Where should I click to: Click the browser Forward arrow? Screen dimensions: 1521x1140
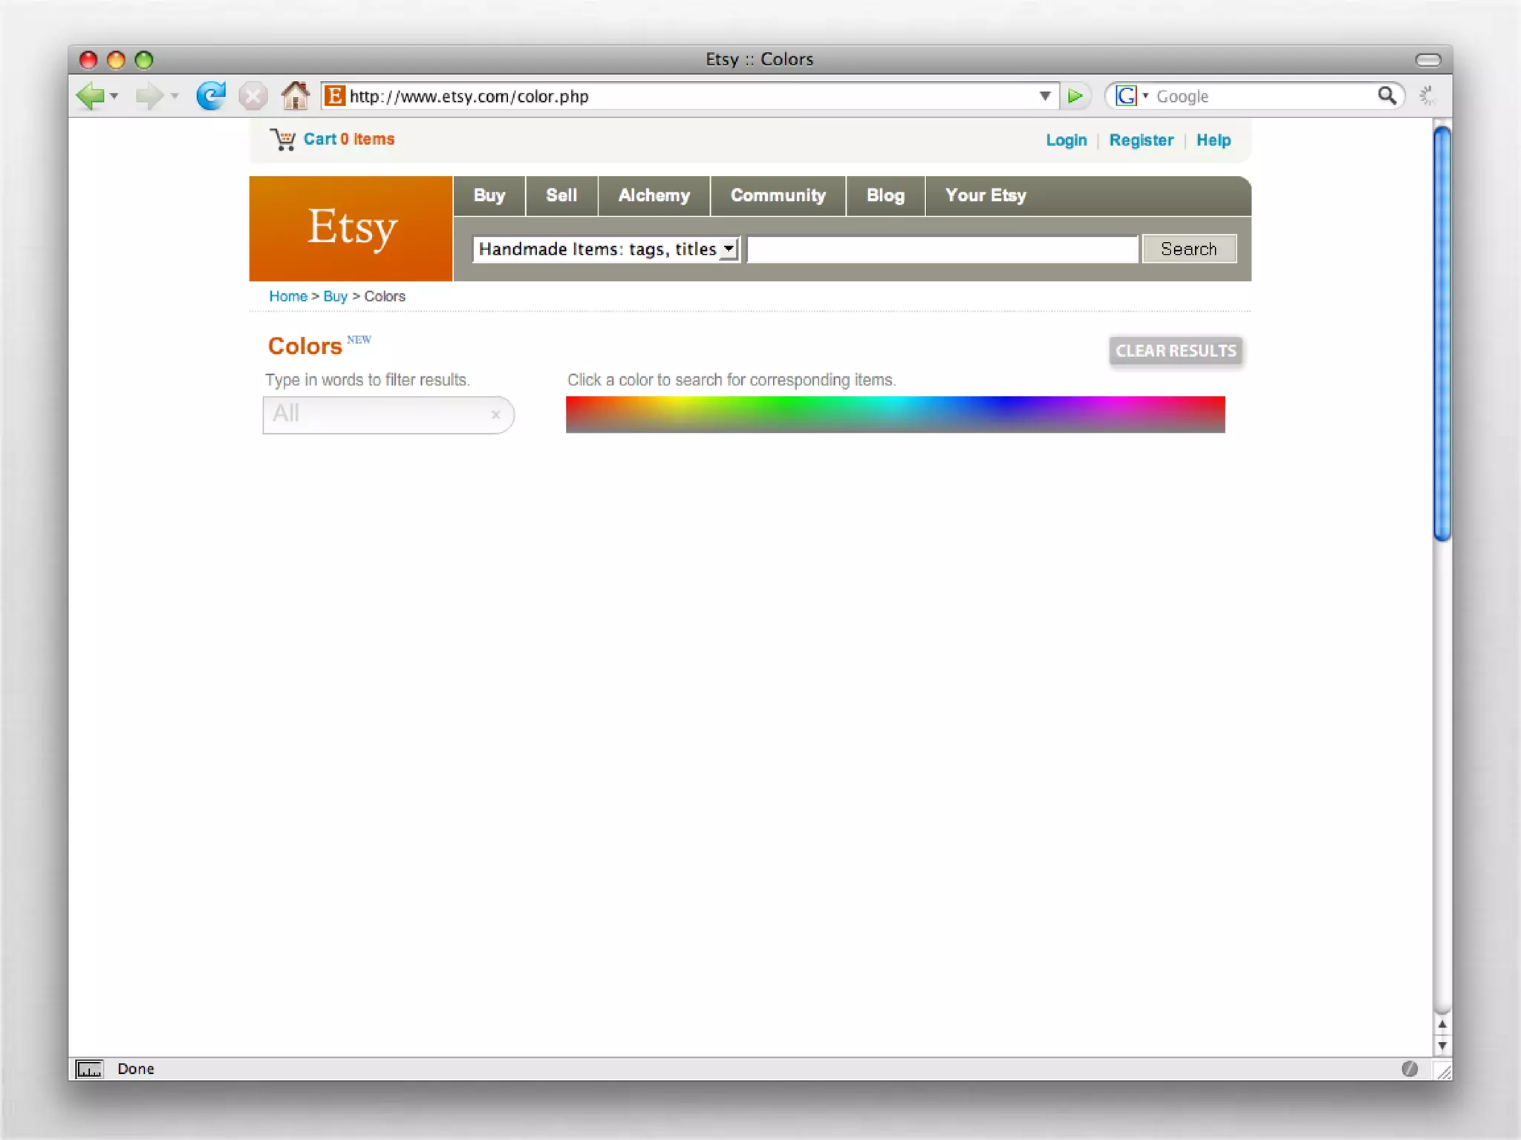click(x=149, y=96)
